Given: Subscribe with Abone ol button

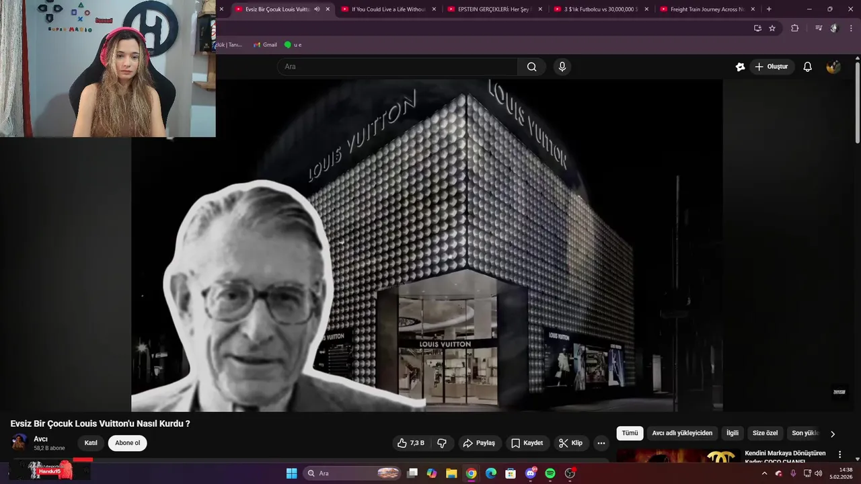Looking at the screenshot, I should click(128, 443).
